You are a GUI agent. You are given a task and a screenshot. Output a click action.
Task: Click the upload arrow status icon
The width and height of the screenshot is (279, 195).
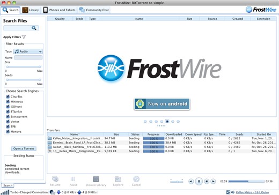point(79,192)
